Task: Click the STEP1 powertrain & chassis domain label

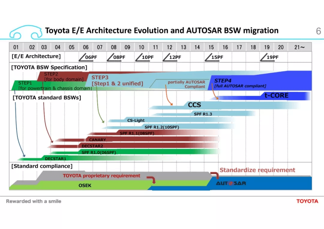Action: [x=55, y=86]
